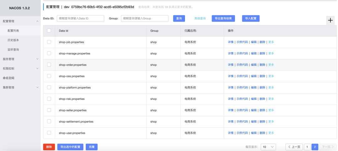Check the box for shop-job.properties
The image size is (338, 151).
(49, 42)
